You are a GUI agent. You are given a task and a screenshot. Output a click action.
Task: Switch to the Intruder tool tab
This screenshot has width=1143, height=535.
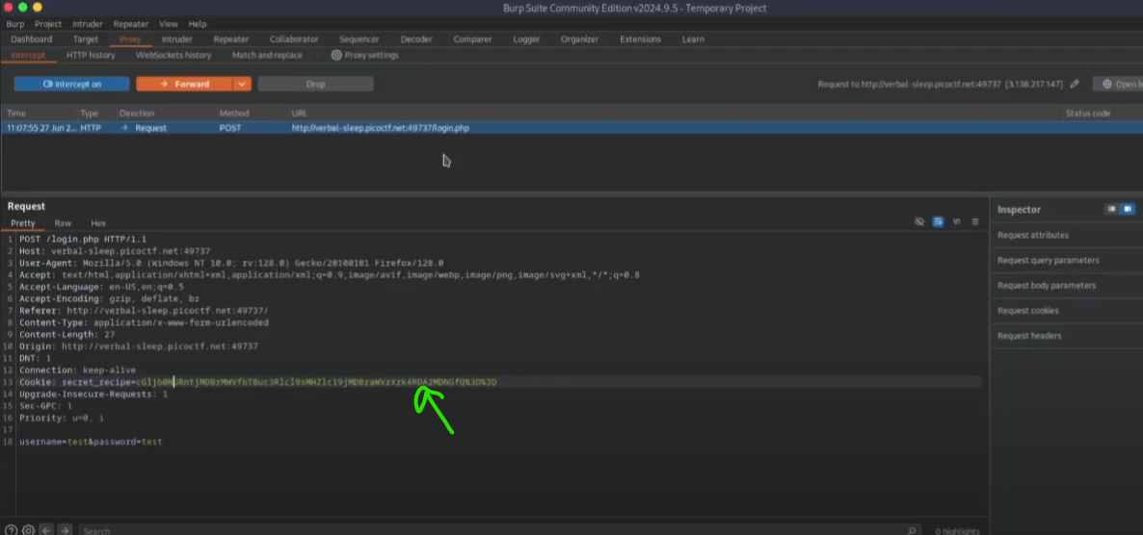(177, 39)
